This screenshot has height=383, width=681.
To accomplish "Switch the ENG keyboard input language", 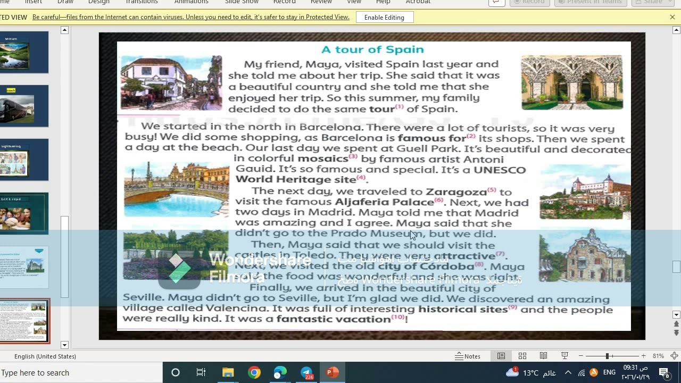I will (x=610, y=372).
